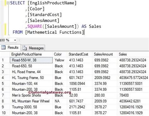Click the HL Road Frame, 44 cell
The height and width of the screenshot is (116, 149).
point(31,72)
